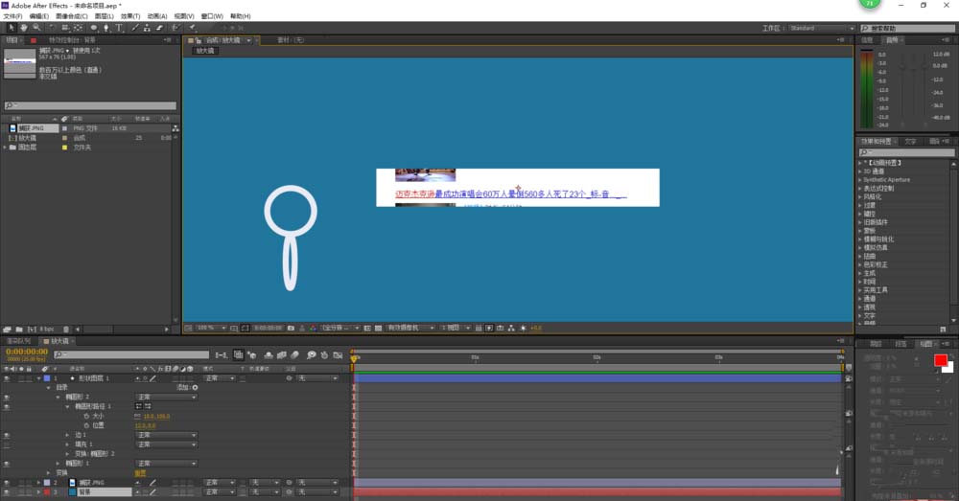Open the viewer magnification 100% dropdown
This screenshot has height=501, width=959.
(x=211, y=329)
